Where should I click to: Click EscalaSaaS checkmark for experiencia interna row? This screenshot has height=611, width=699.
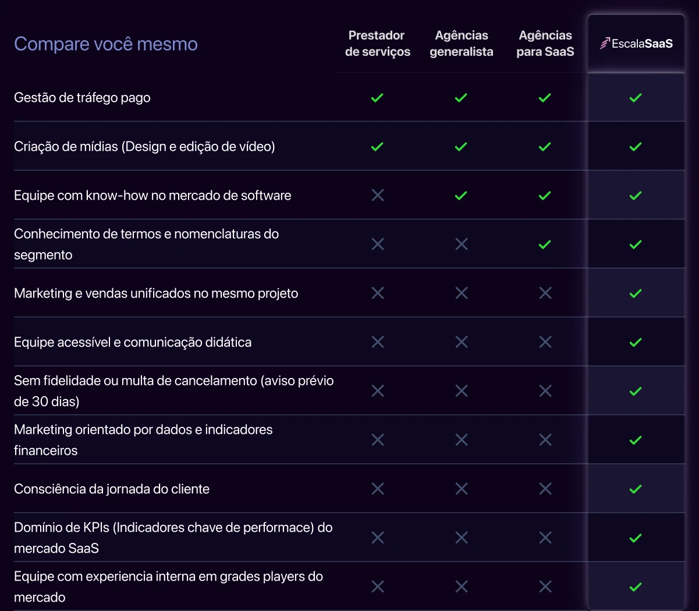tap(636, 587)
